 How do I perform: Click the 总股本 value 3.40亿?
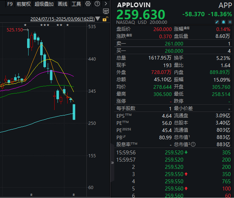click(223, 123)
